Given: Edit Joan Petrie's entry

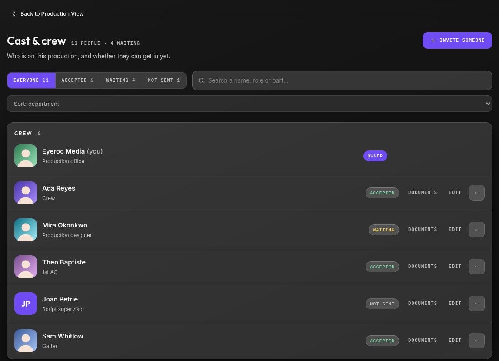Looking at the screenshot, I should [455, 304].
